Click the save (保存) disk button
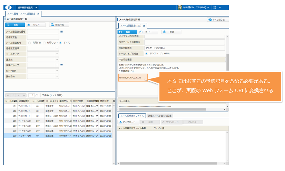Image resolution: width=285 pixels, height=171 pixels. 126,32
